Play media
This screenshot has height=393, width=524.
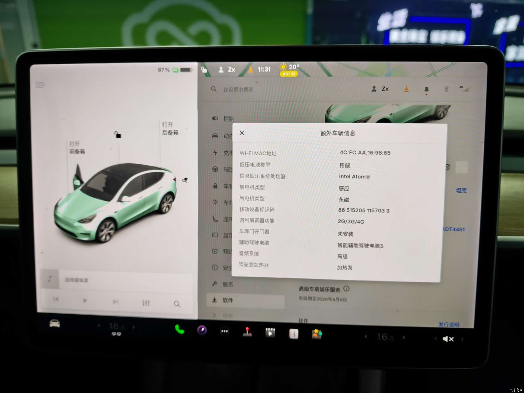[85, 300]
